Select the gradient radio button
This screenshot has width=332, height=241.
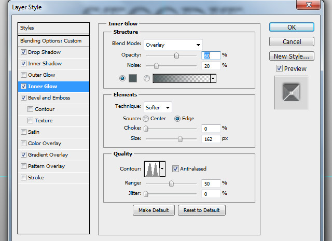(x=146, y=78)
